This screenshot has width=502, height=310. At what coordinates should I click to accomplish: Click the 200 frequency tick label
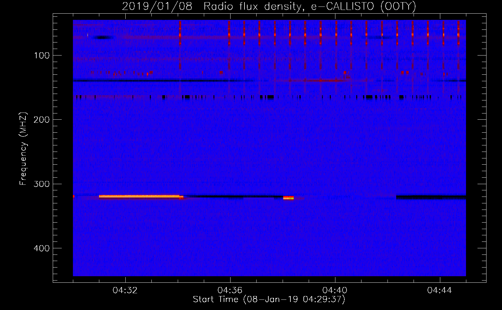pos(42,120)
